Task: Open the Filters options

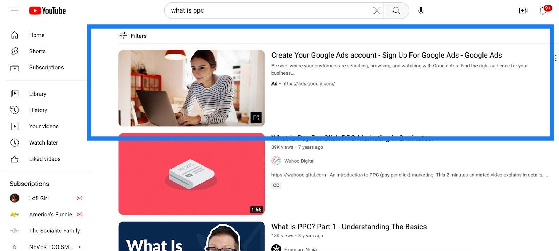Action: [133, 36]
